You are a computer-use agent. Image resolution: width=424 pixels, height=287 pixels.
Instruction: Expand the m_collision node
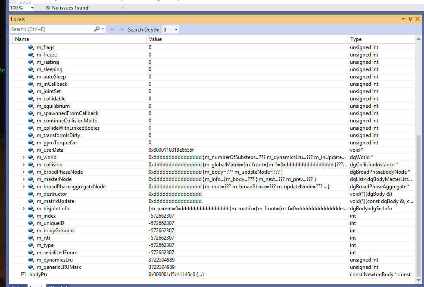point(24,165)
